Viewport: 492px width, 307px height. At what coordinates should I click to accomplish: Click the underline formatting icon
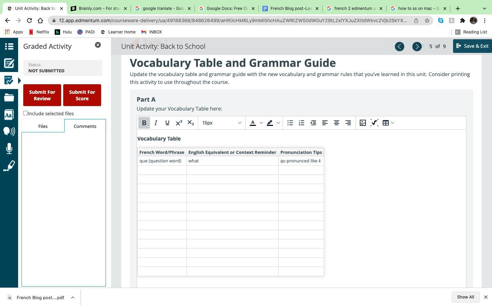pyautogui.click(x=167, y=123)
